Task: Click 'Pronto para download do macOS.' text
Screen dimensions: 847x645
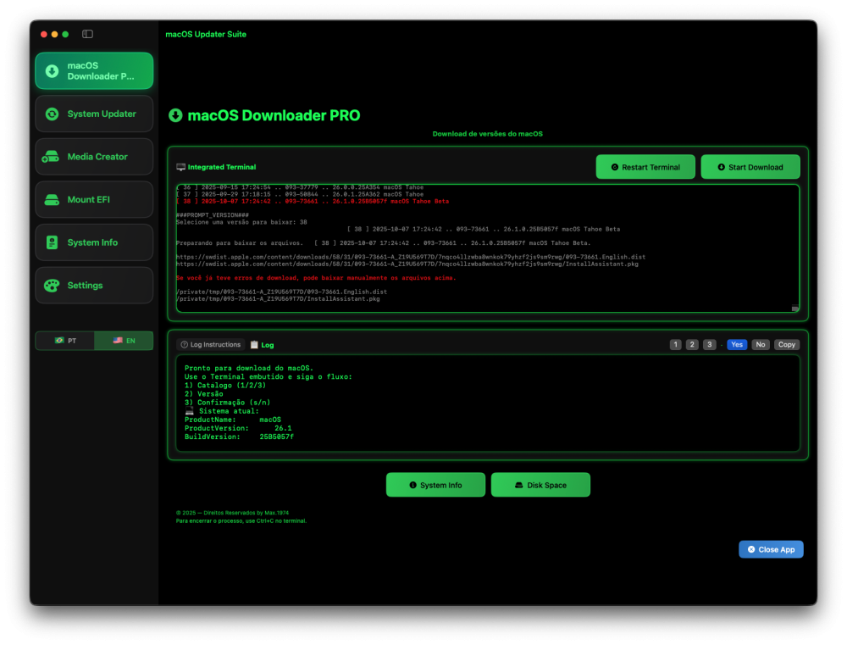Action: click(249, 368)
